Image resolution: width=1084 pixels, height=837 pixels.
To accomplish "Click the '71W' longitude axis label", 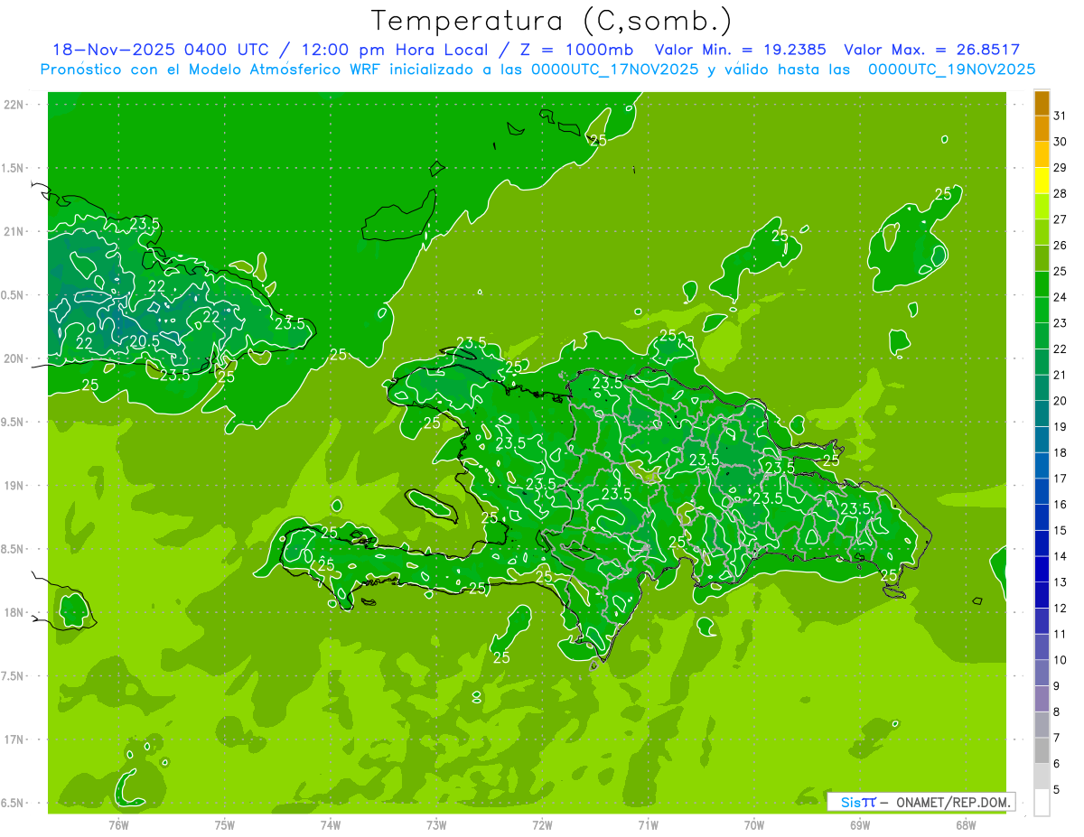I will point(648,825).
